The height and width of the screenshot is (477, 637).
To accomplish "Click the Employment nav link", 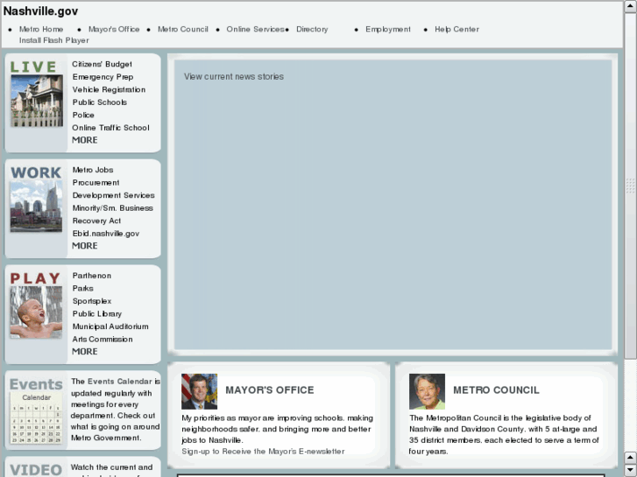I will 388,29.
